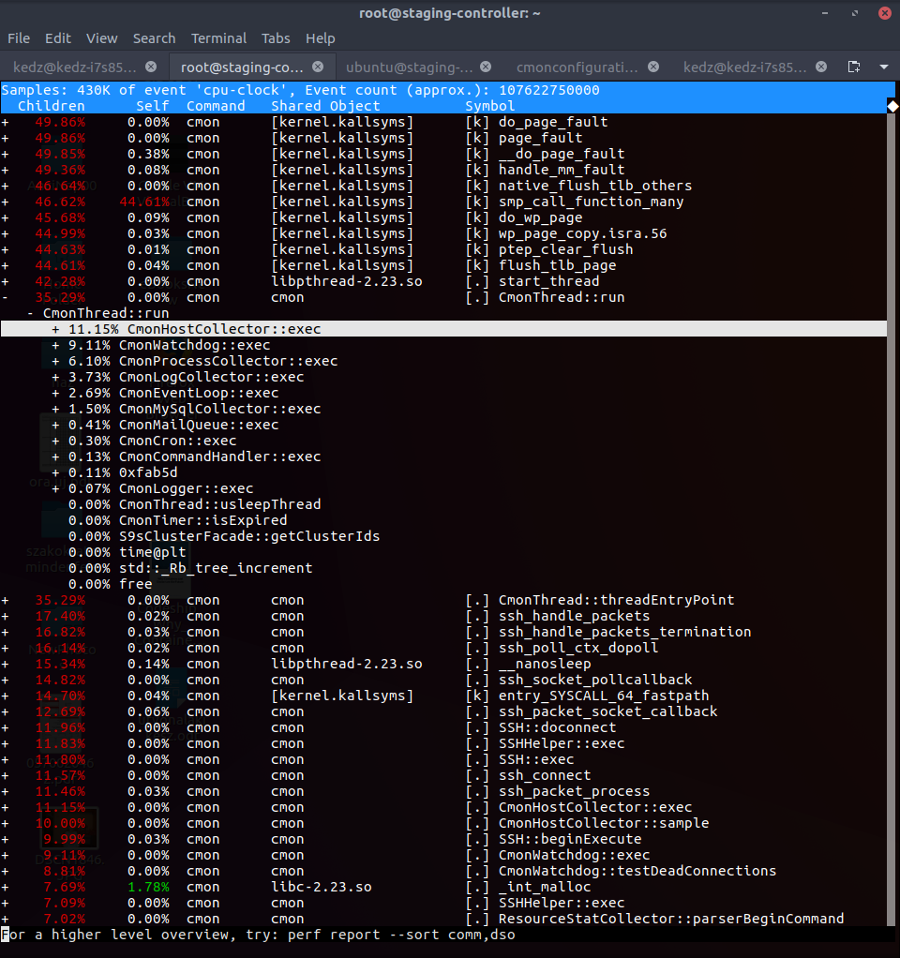
Task: Expand the do_page_fault row
Action: pyautogui.click(x=5, y=122)
